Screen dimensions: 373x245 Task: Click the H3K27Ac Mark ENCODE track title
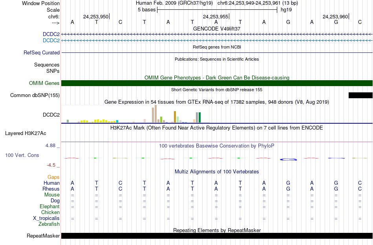pos(217,128)
